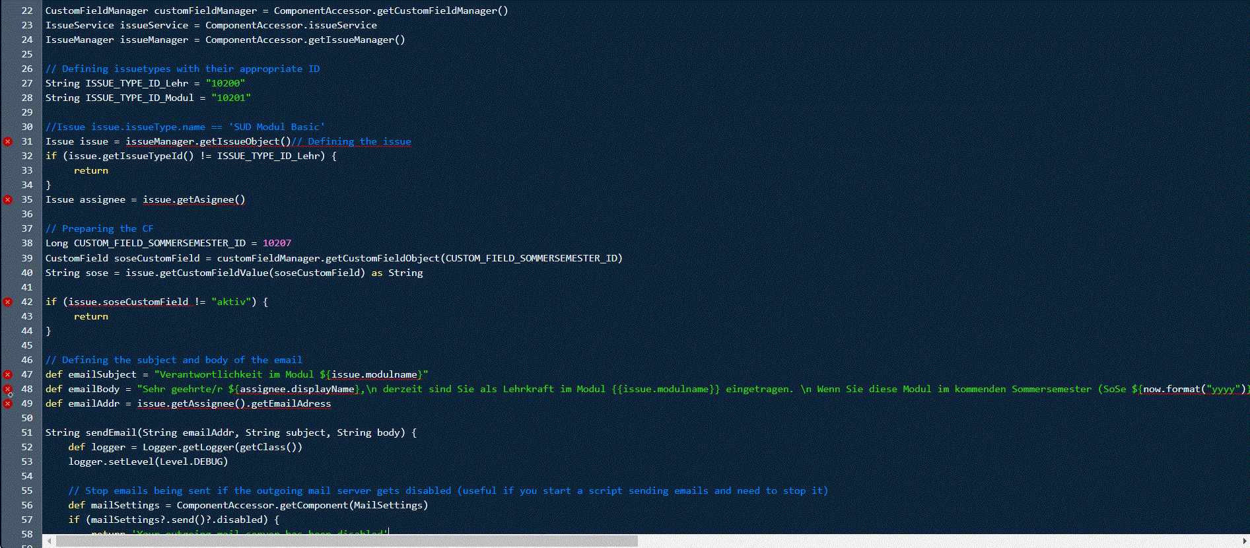Viewport: 1250px width, 548px height.
Task: Click the error marker on line 42
Action: pos(8,302)
